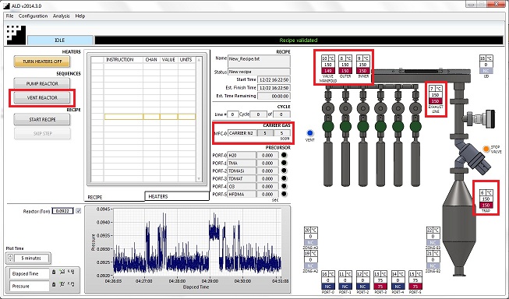Click the INSTRUCTION column header
The width and height of the screenshot is (509, 299).
[120, 60]
